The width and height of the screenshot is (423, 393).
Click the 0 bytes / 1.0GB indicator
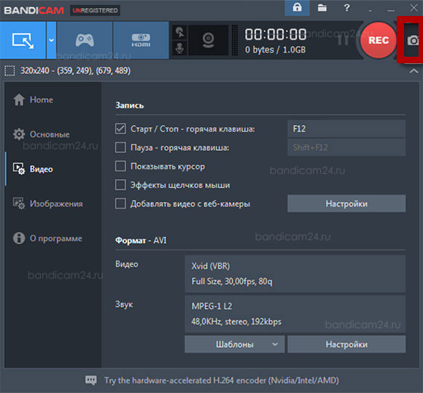[276, 49]
